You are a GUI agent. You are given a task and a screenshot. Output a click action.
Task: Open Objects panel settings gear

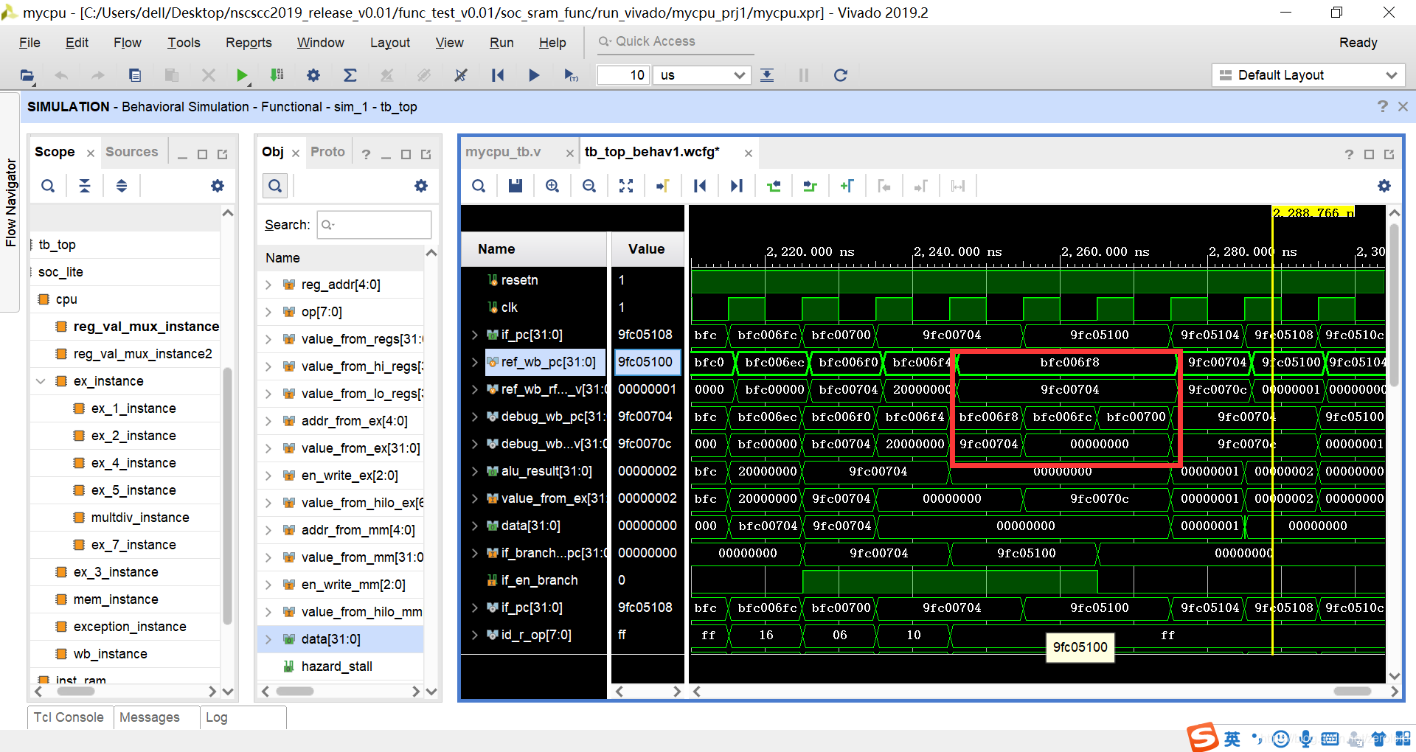coord(421,186)
